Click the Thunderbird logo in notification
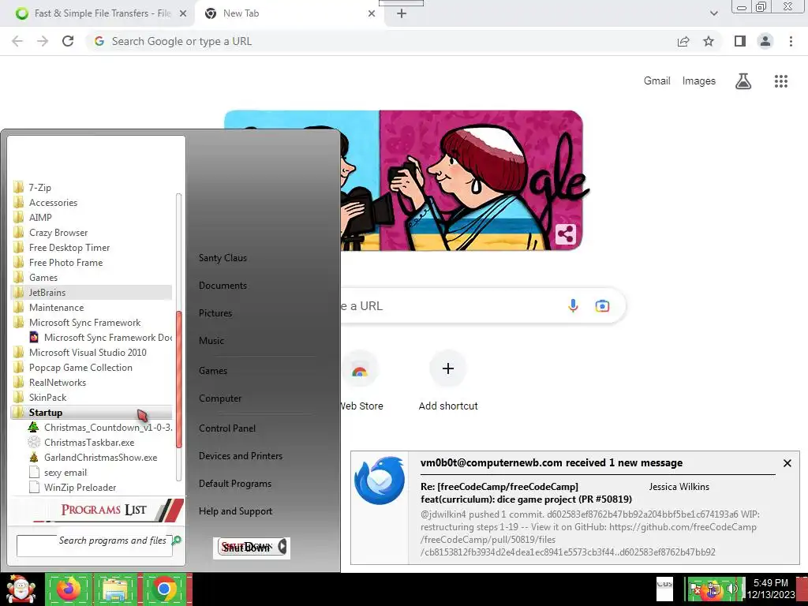This screenshot has width=808, height=606. (x=380, y=481)
